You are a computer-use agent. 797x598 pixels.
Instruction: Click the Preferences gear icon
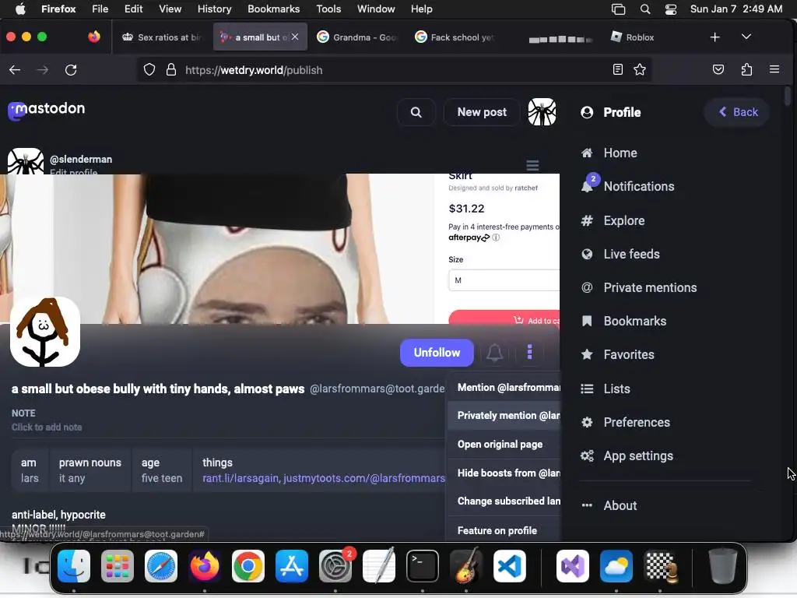click(587, 423)
